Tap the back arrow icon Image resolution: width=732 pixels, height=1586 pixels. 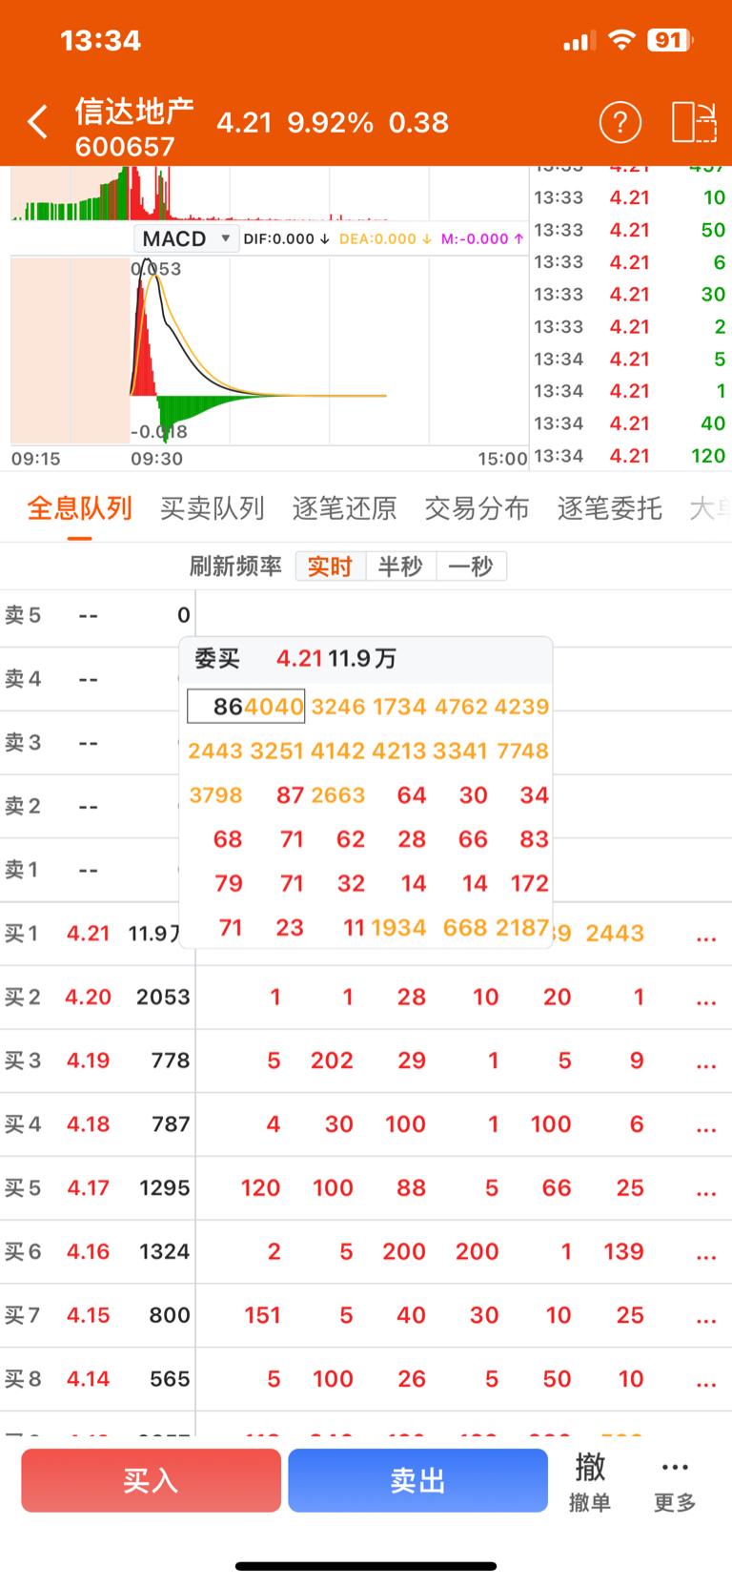click(37, 122)
